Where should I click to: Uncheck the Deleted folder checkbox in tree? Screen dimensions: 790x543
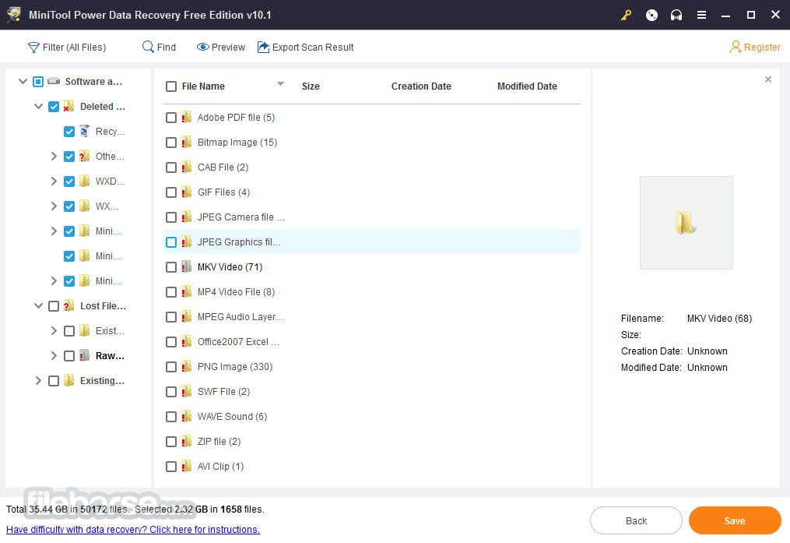tap(54, 107)
